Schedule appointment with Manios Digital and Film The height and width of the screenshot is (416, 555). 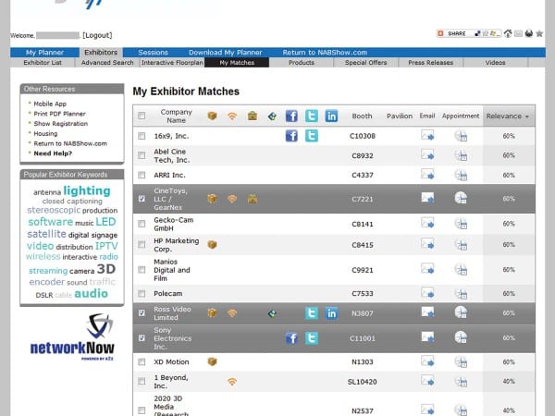[461, 270]
